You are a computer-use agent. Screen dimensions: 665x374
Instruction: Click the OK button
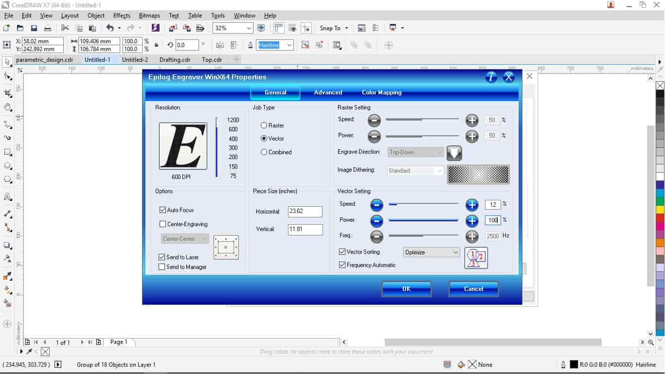(x=407, y=289)
